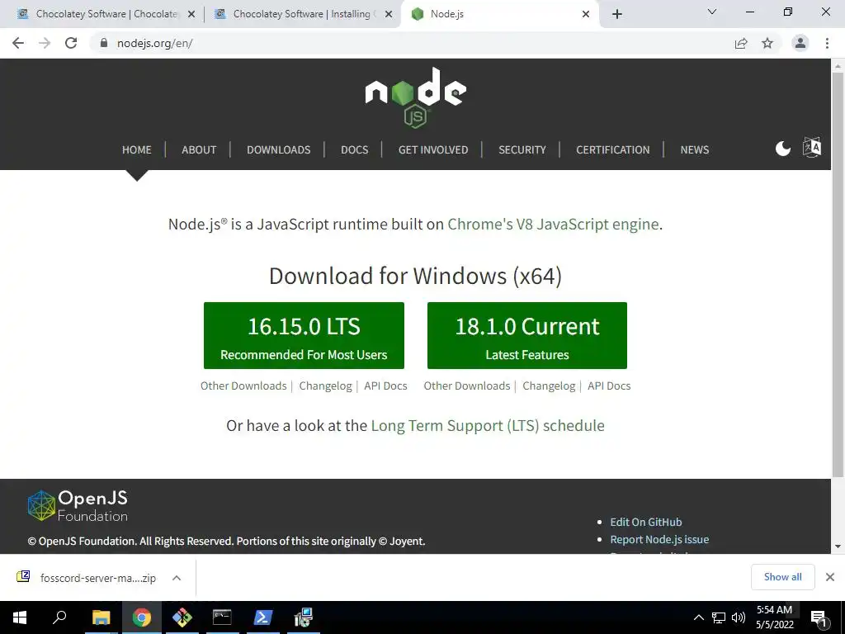This screenshot has width=845, height=634.
Task: Click Chrome icon in taskbar
Action: coord(142,617)
